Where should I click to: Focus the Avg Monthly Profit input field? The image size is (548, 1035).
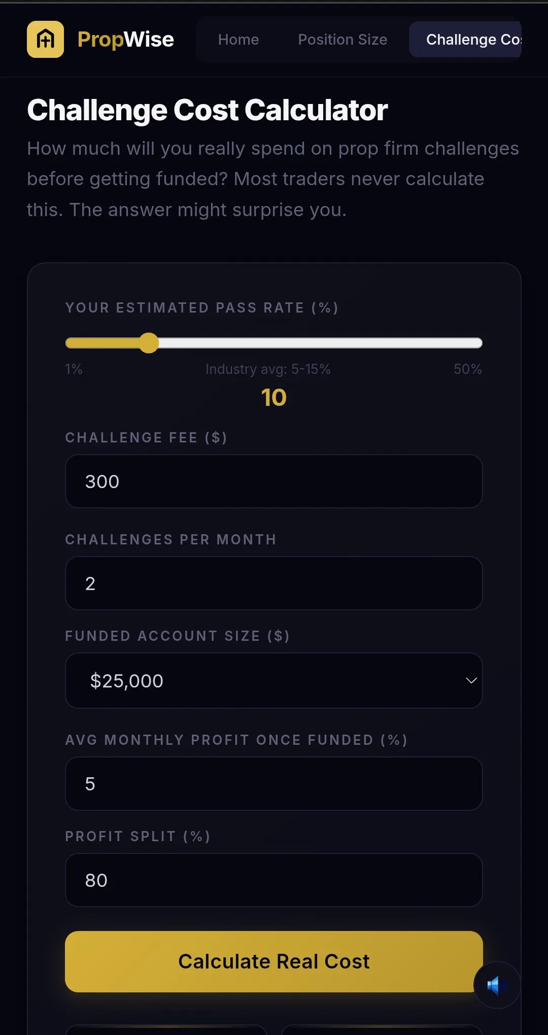click(273, 783)
